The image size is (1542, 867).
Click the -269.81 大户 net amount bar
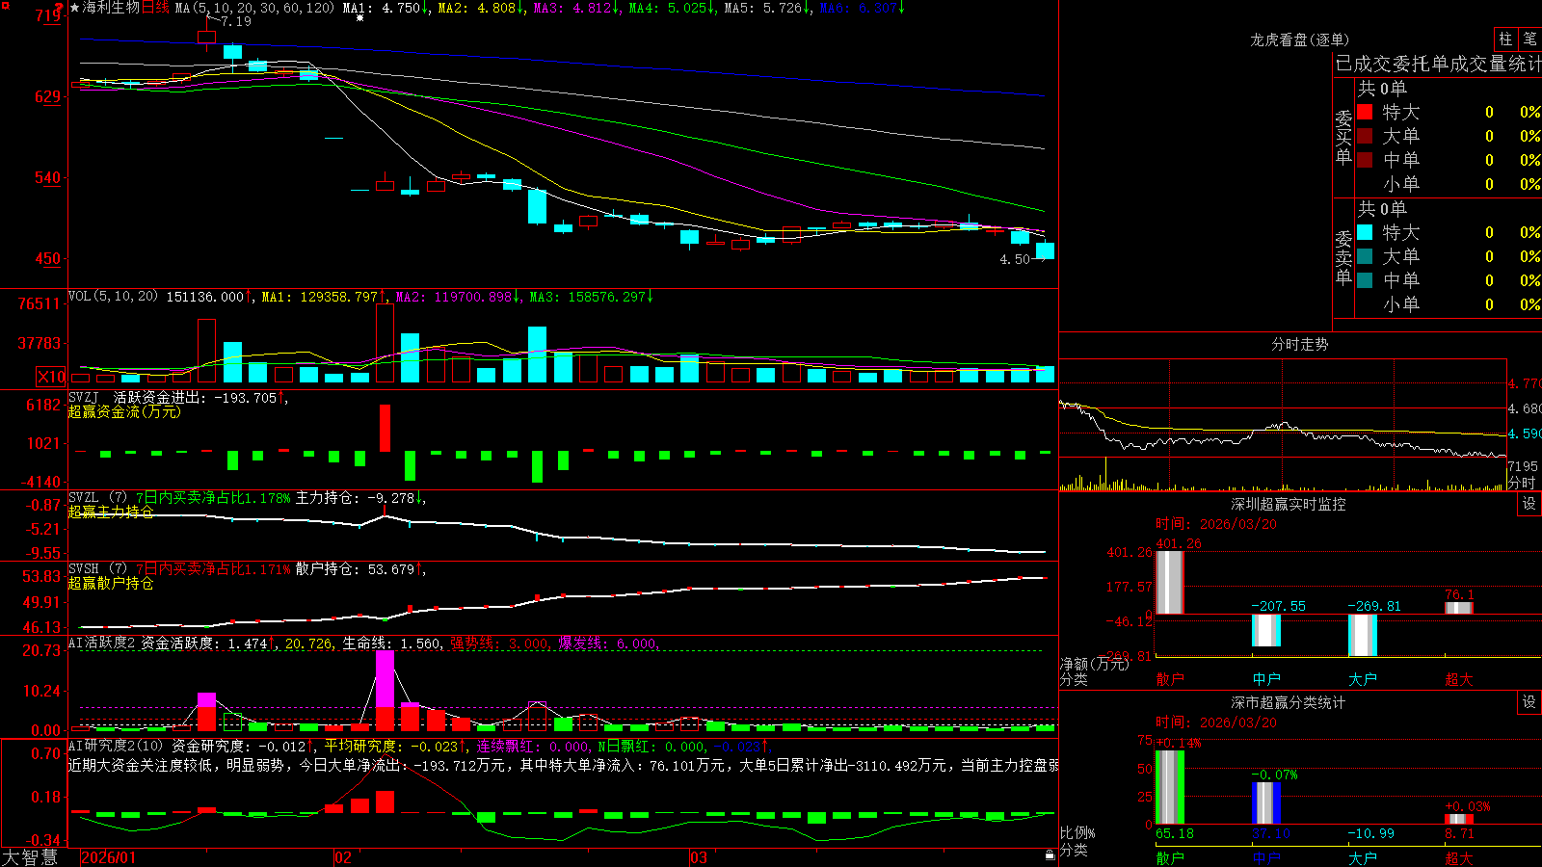(1363, 635)
